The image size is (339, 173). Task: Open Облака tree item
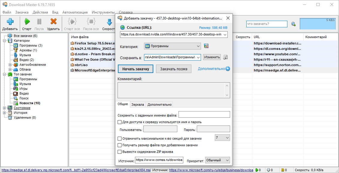[x=25, y=69]
